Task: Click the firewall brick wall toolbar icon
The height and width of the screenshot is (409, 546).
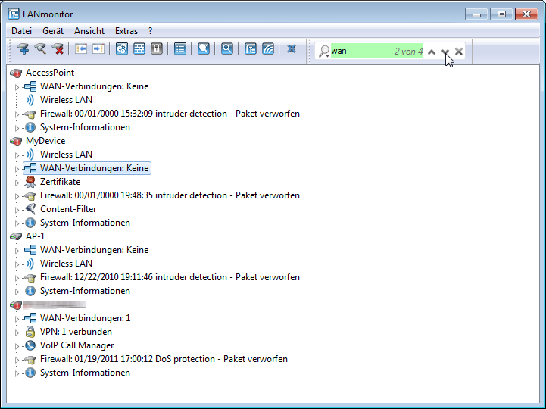Action: pyautogui.click(x=139, y=49)
